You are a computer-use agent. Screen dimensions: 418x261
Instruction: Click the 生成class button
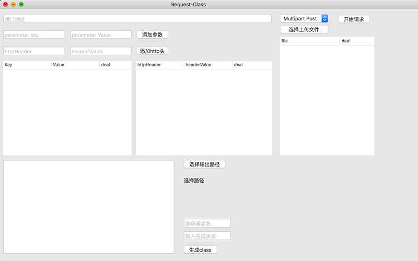pyautogui.click(x=200, y=250)
